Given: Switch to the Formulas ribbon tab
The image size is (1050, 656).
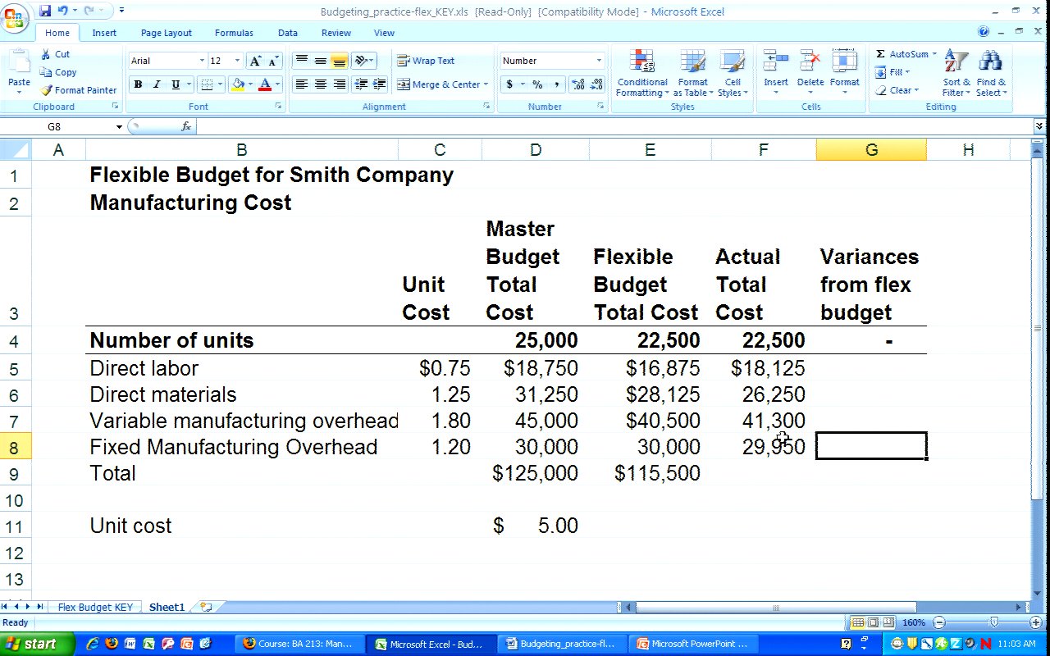Looking at the screenshot, I should 234,33.
